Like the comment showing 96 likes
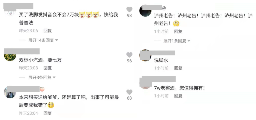 pyautogui.click(x=129, y=55)
